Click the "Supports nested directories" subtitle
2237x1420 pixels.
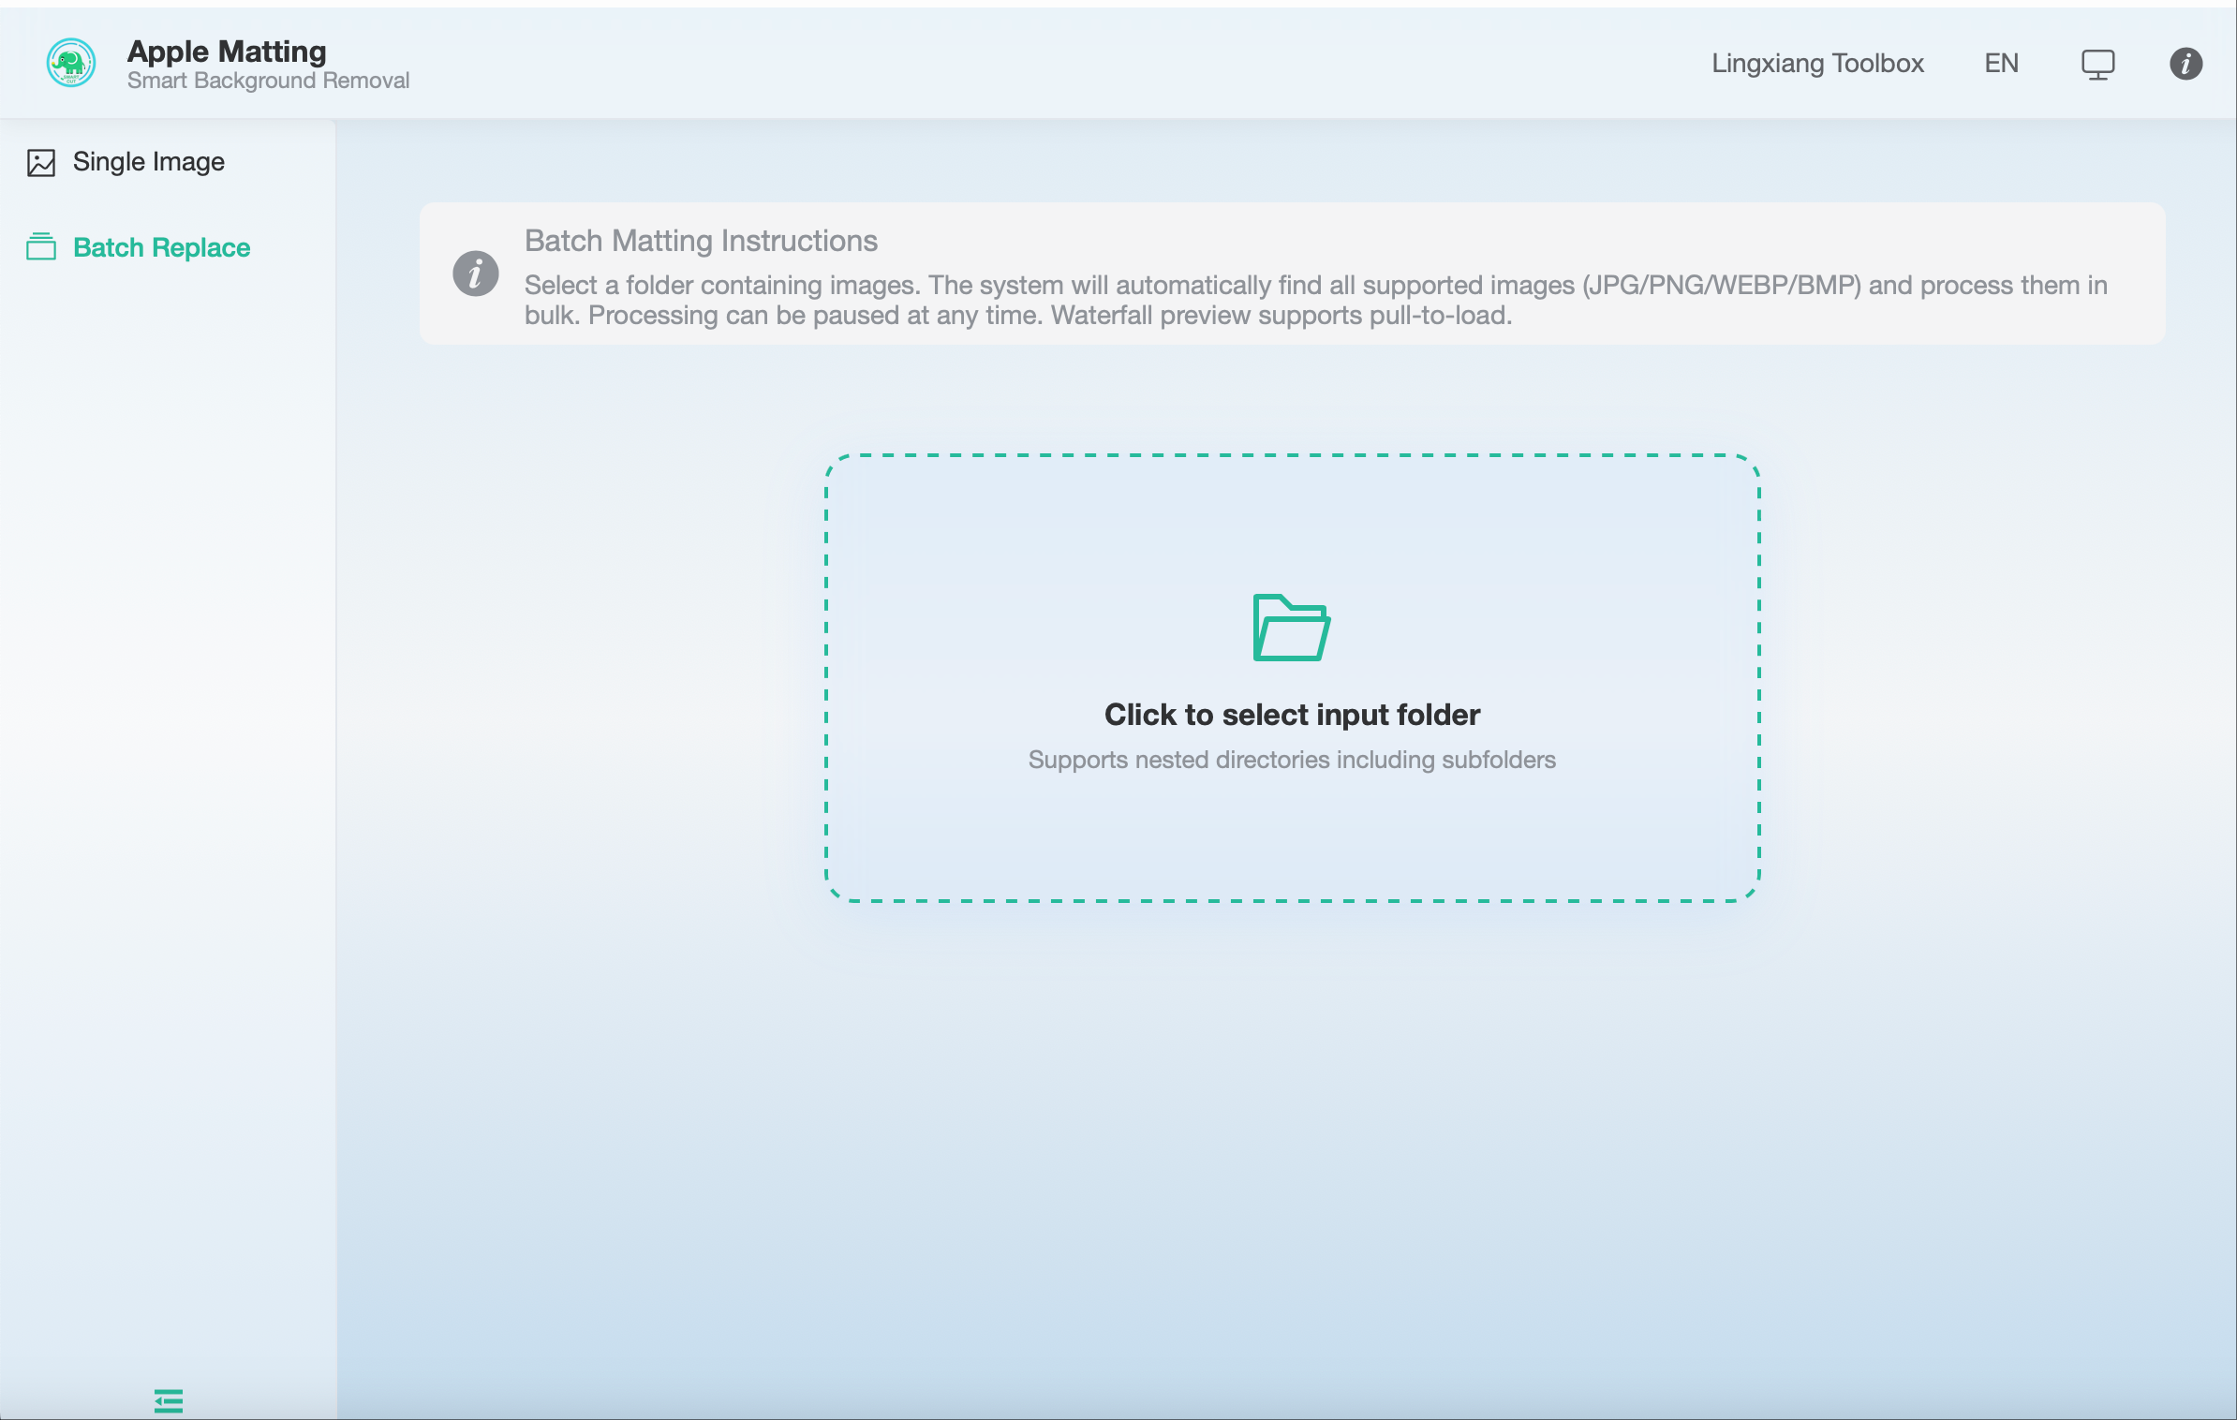[1291, 760]
